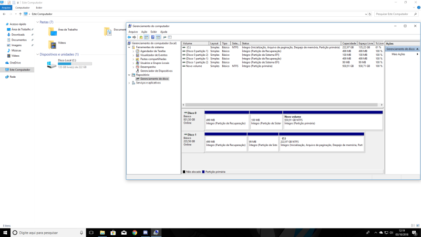
Task: Open Action Center notifications icon
Action: pos(414,233)
